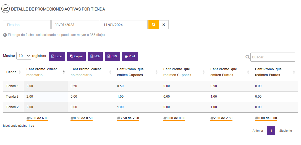Click the Siguiente pagination link

pyautogui.click(x=286, y=131)
